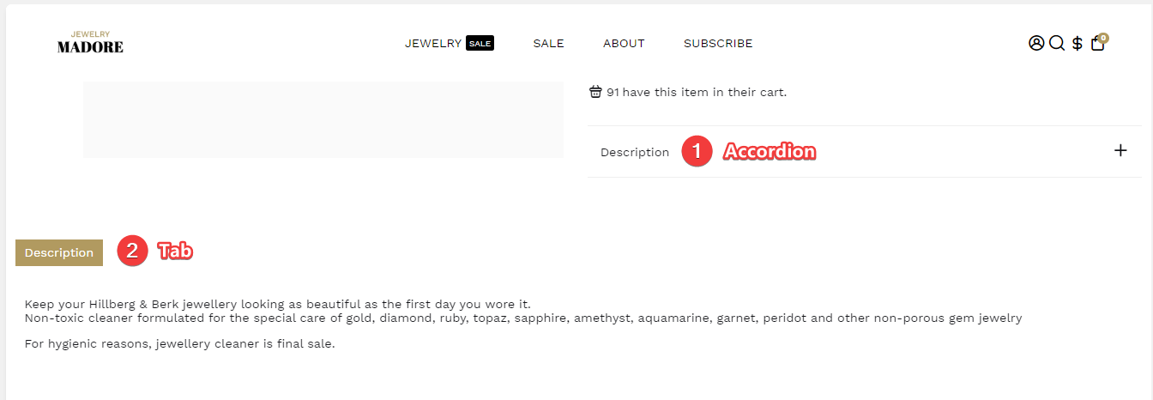Viewport: 1153px width, 400px height.
Task: Go to the SALE menu link
Action: [x=548, y=44]
